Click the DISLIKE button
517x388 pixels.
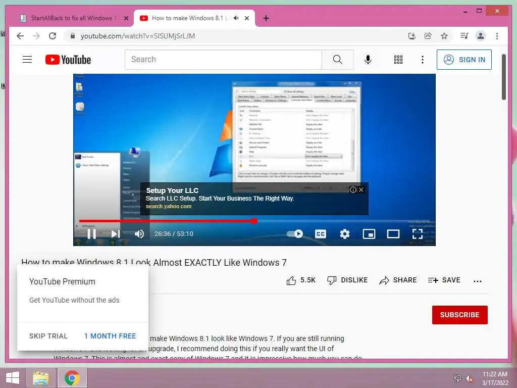coord(347,280)
